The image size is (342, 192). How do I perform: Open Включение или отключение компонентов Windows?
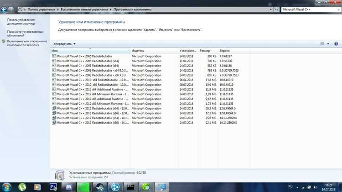[x=27, y=43]
